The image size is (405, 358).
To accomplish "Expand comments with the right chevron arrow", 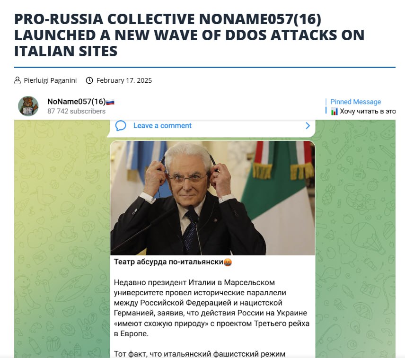I will [x=308, y=126].
